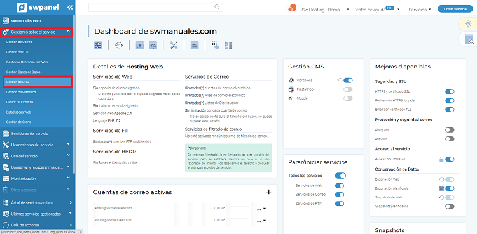Click the Sw Hosting avatar icon

click(291, 8)
